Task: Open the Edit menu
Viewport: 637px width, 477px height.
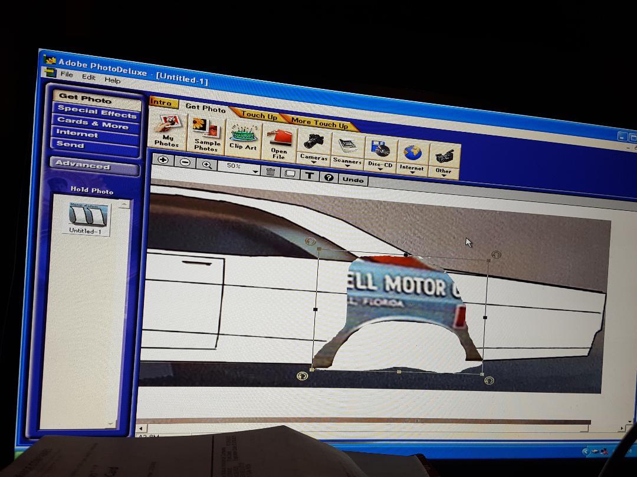Action: coord(88,77)
